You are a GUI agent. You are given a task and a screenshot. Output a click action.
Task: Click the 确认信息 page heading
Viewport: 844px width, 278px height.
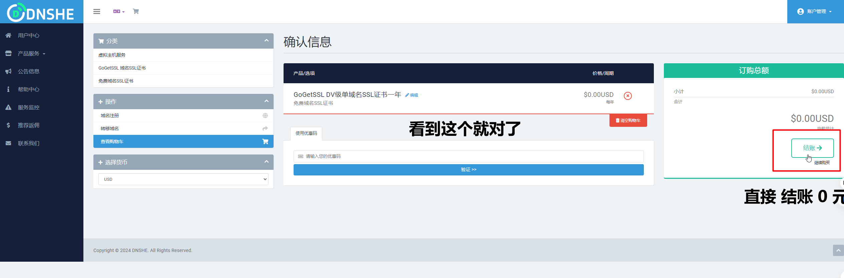point(308,42)
